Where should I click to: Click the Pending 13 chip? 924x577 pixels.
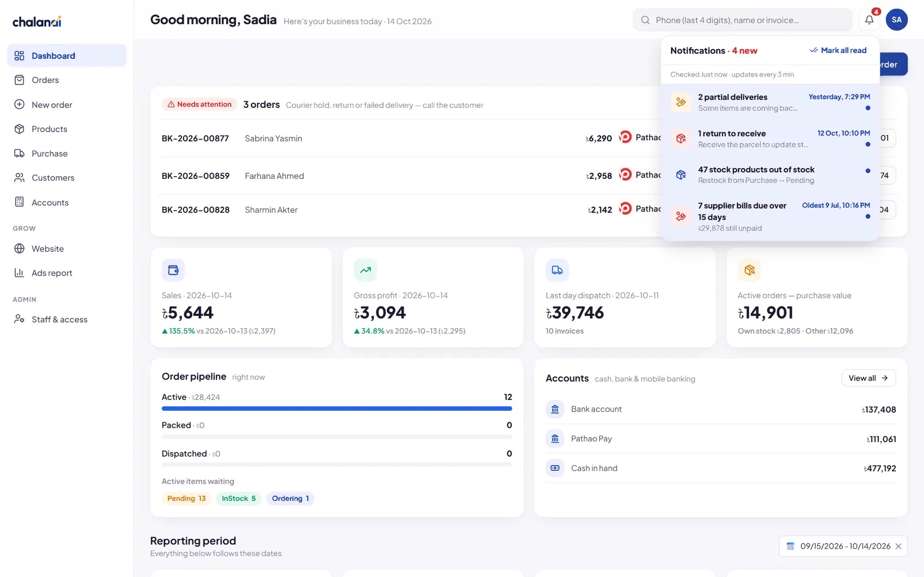point(187,499)
